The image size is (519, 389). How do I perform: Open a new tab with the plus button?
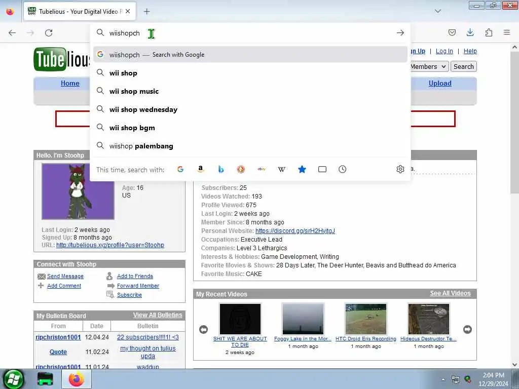pos(147,12)
